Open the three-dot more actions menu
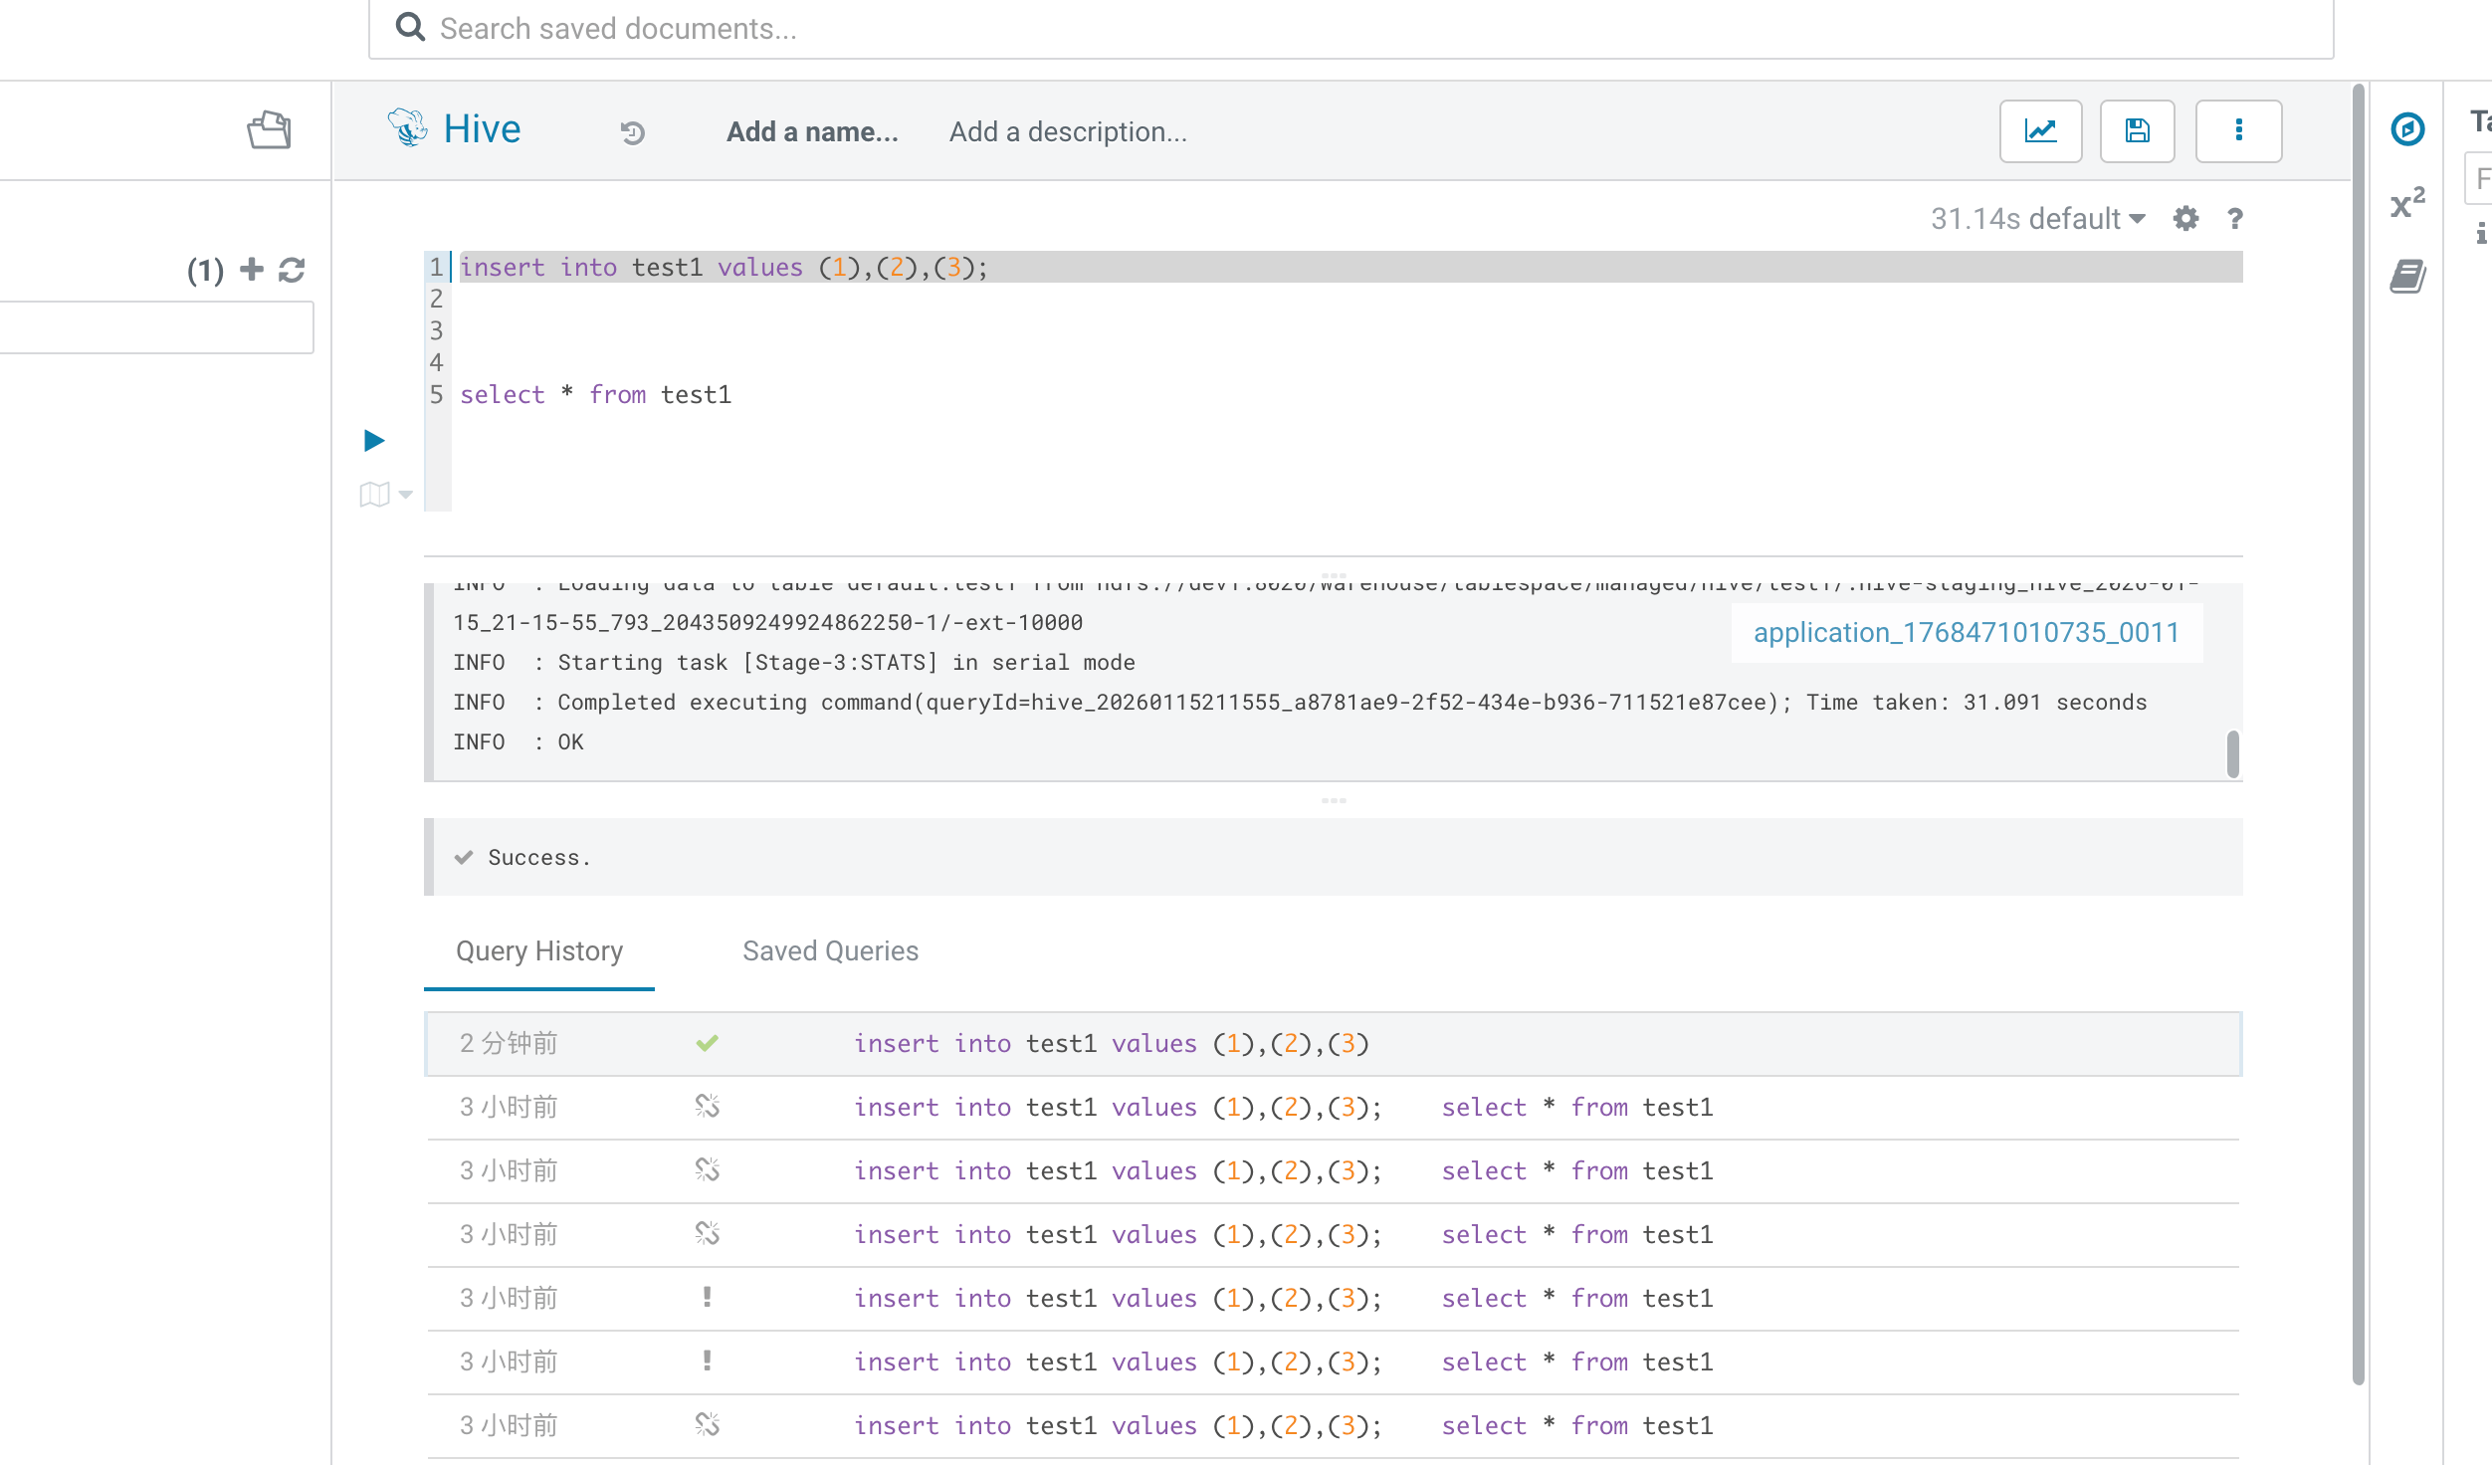This screenshot has height=1465, width=2492. click(2238, 130)
